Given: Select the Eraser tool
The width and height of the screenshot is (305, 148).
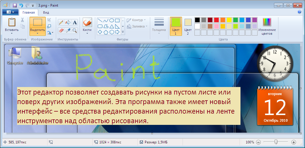Looking at the screenshot, I should tap(61, 30).
